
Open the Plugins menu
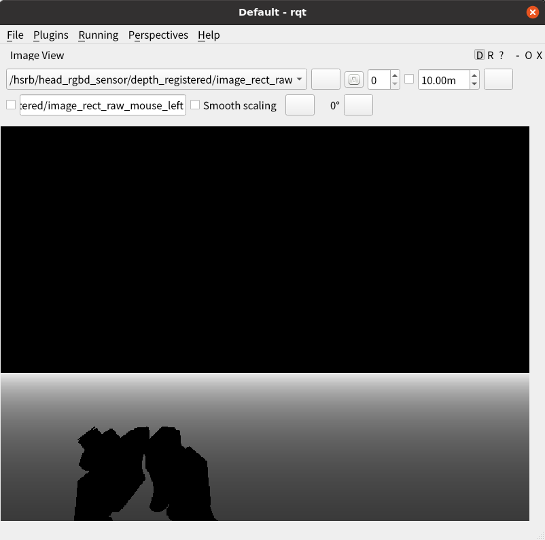[x=51, y=35]
